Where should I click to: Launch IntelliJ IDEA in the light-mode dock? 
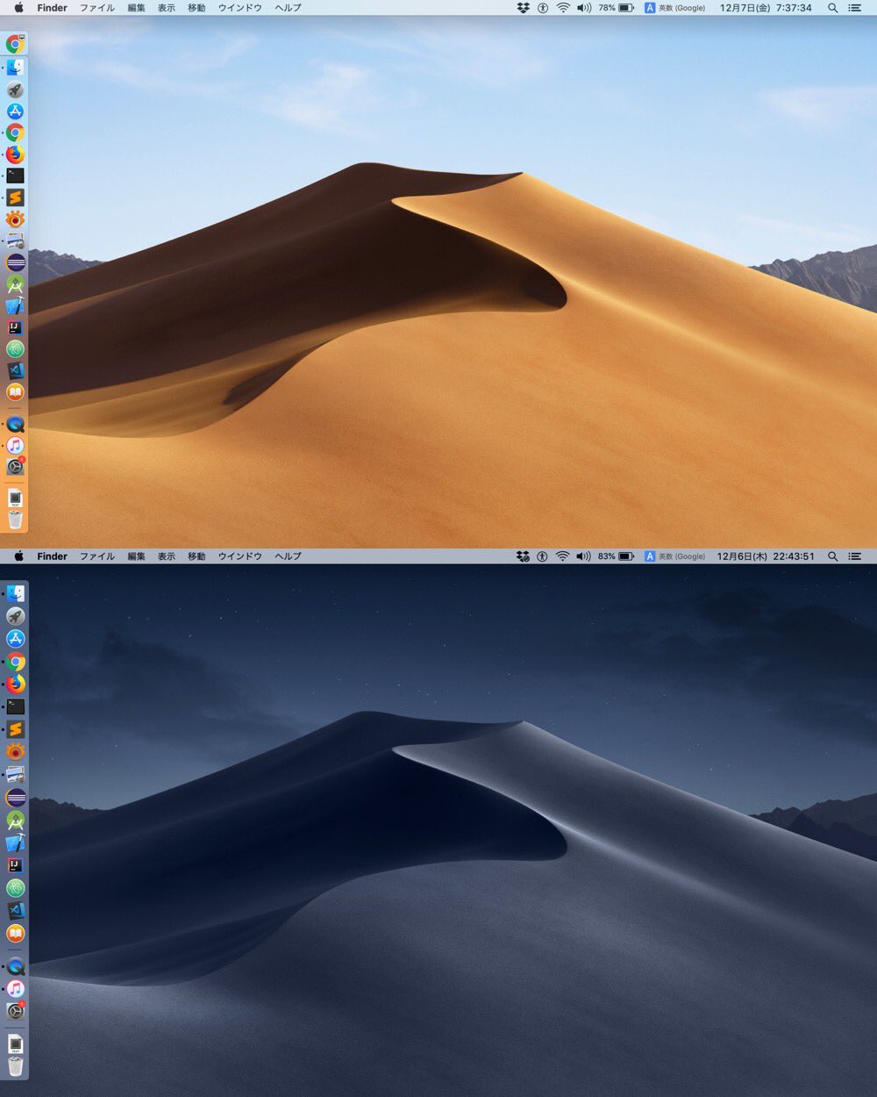click(x=15, y=327)
